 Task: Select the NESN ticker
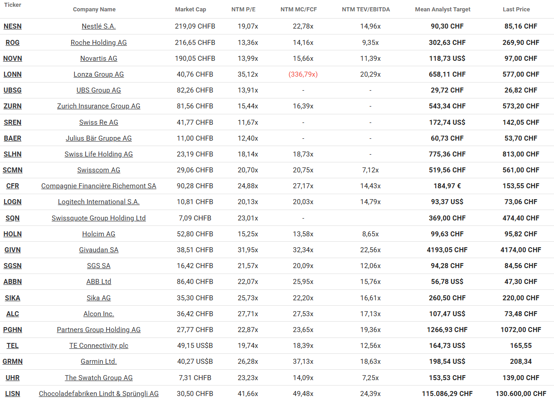pos(12,26)
